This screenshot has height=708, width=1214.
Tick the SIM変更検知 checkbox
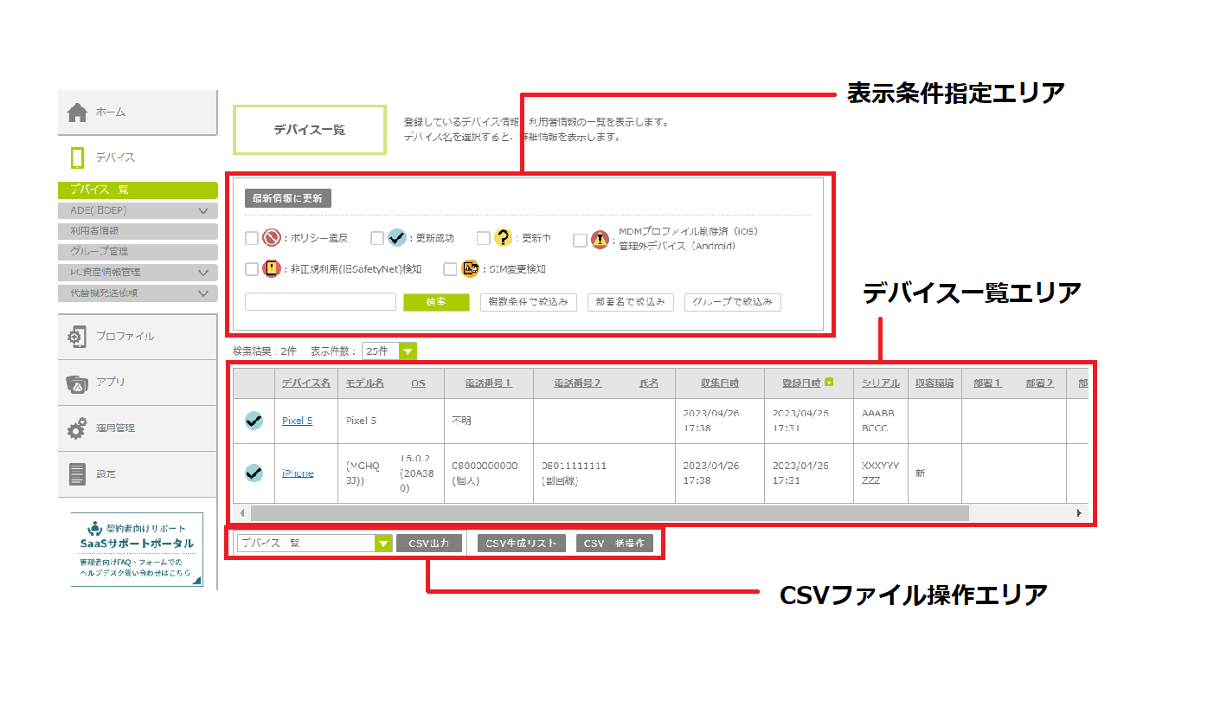point(450,269)
